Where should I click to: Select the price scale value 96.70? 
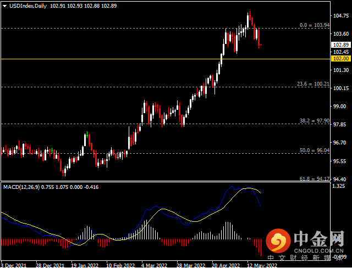[x=341, y=143]
